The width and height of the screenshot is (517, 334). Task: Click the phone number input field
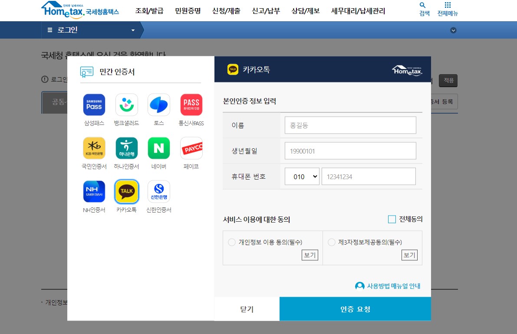coord(369,177)
